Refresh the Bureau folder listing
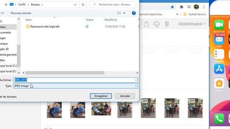Viewport: 230px width, 129px height. pyautogui.click(x=83, y=5)
